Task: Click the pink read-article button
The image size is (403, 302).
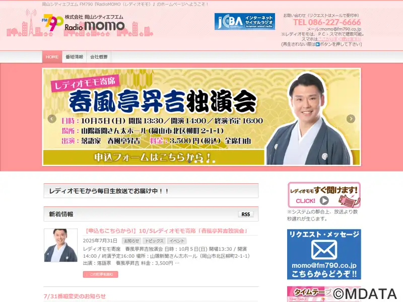Action: tap(100, 274)
